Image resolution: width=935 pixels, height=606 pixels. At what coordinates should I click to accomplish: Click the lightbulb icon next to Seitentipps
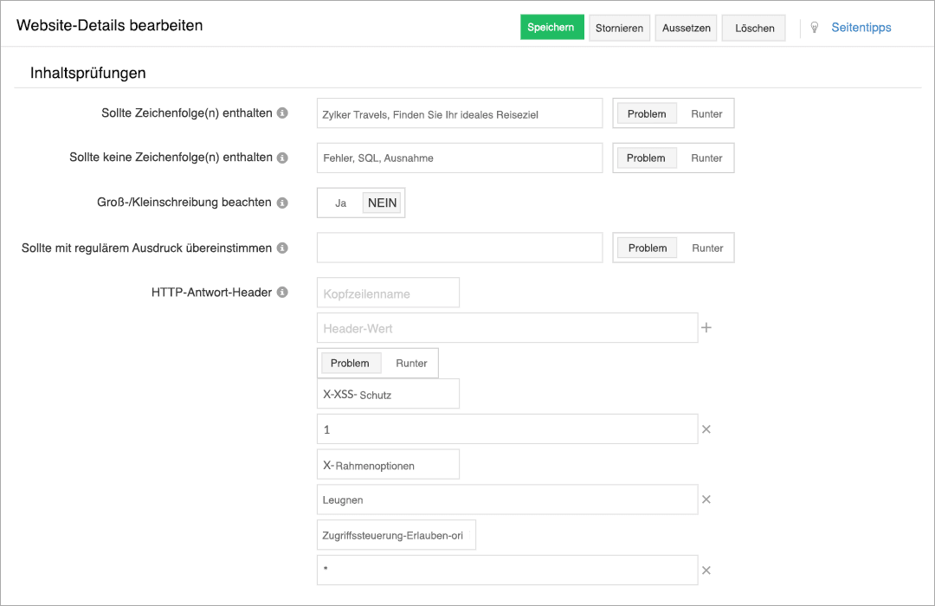click(x=814, y=27)
